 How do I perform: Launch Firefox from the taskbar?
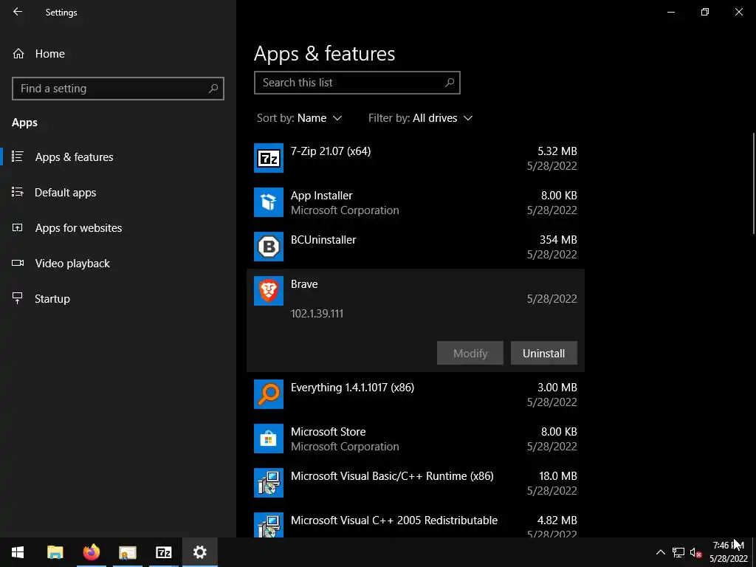click(x=91, y=552)
